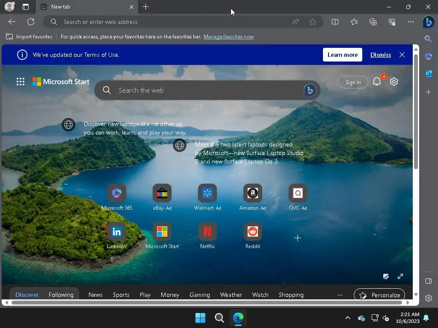
Task: Open Settings and more ellipsis menu
Action: 410,22
